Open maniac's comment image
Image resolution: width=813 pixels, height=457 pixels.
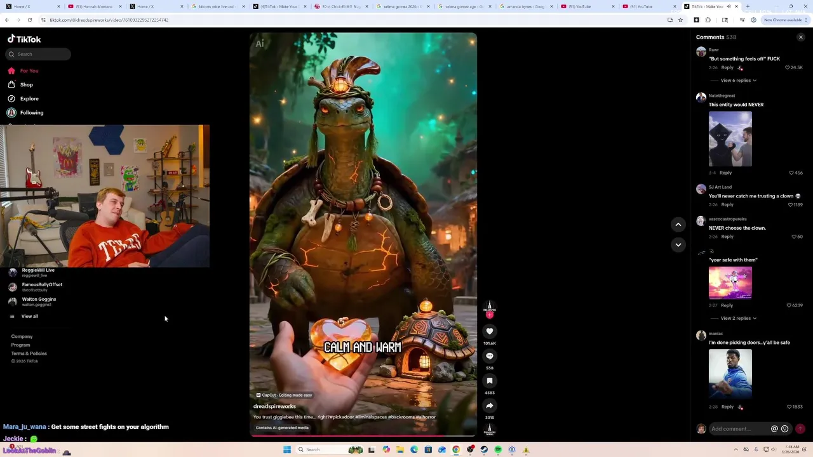[x=730, y=374]
